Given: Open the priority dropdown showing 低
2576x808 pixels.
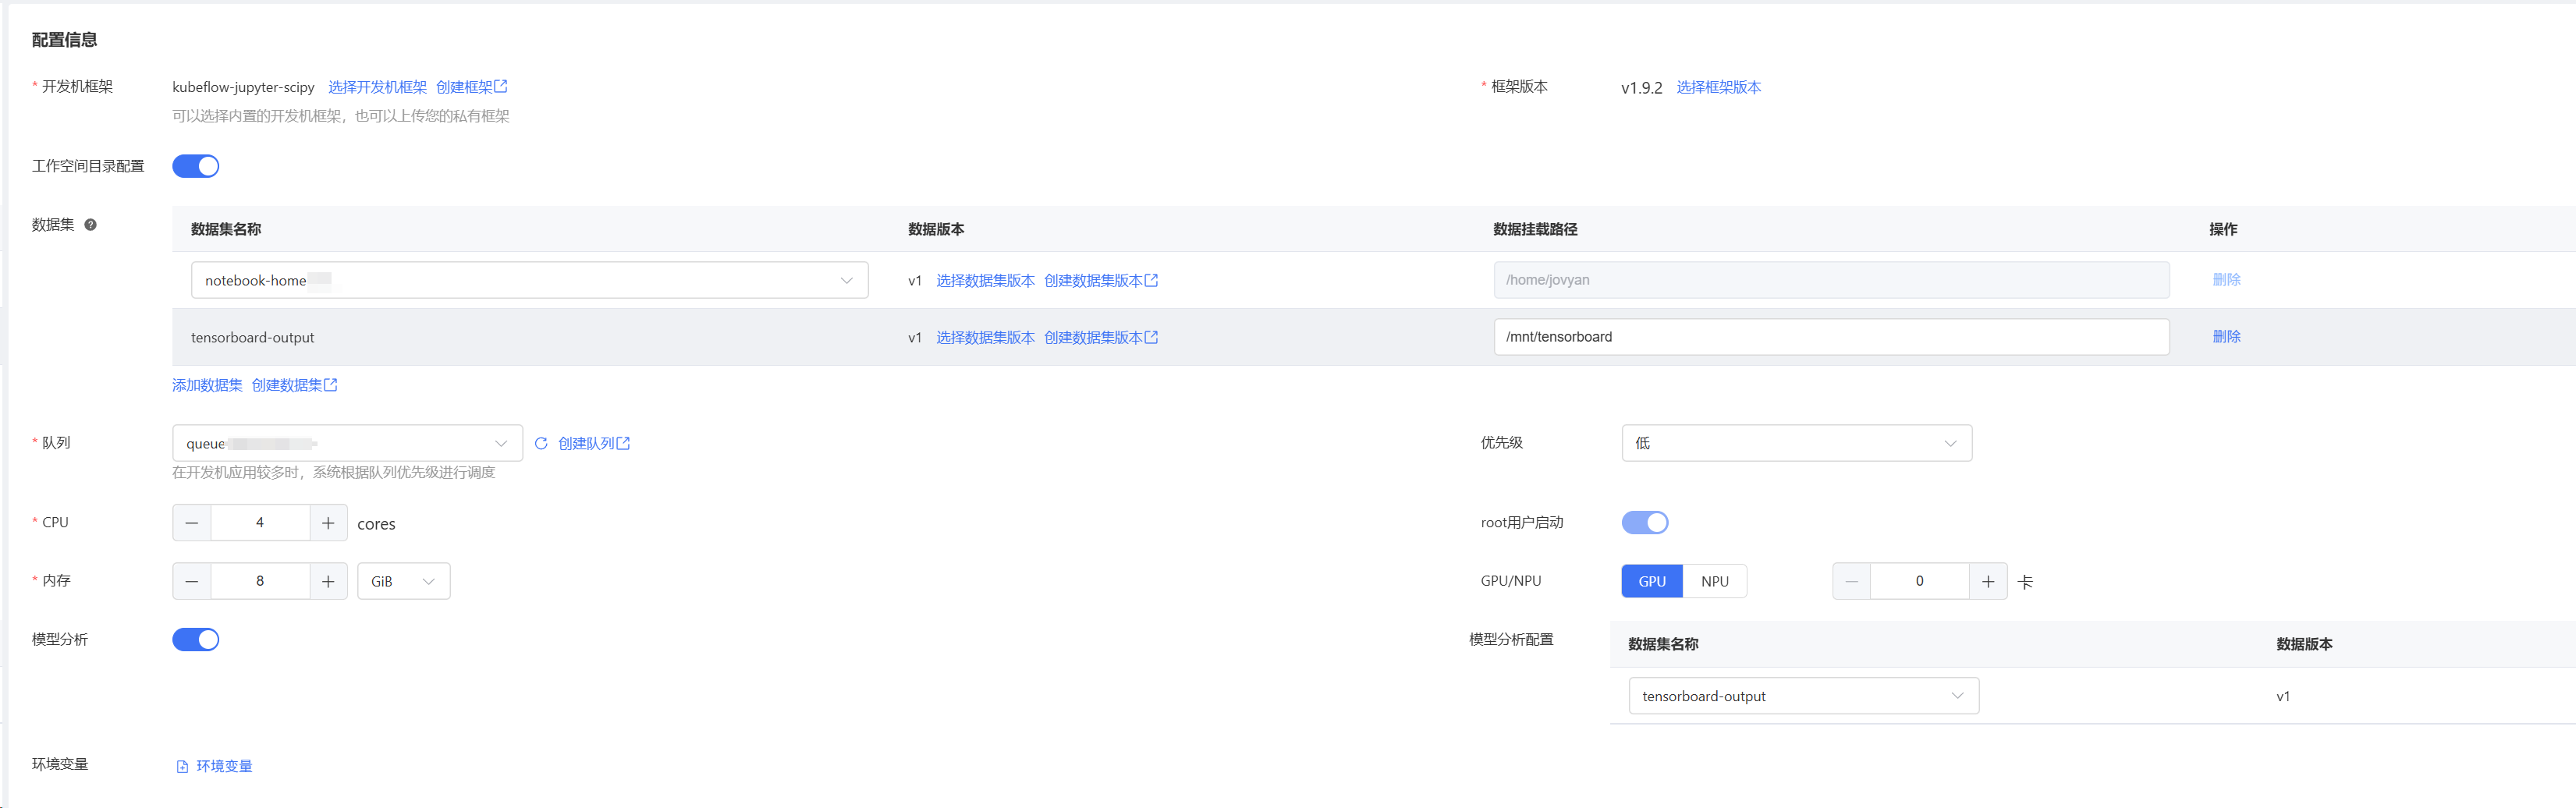Looking at the screenshot, I should coord(1796,443).
